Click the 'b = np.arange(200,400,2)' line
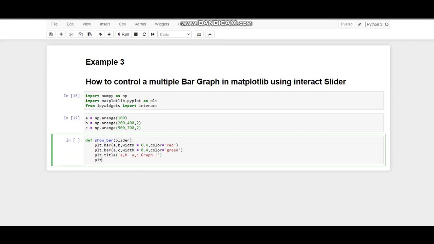This screenshot has height=244, width=434. click(113, 123)
